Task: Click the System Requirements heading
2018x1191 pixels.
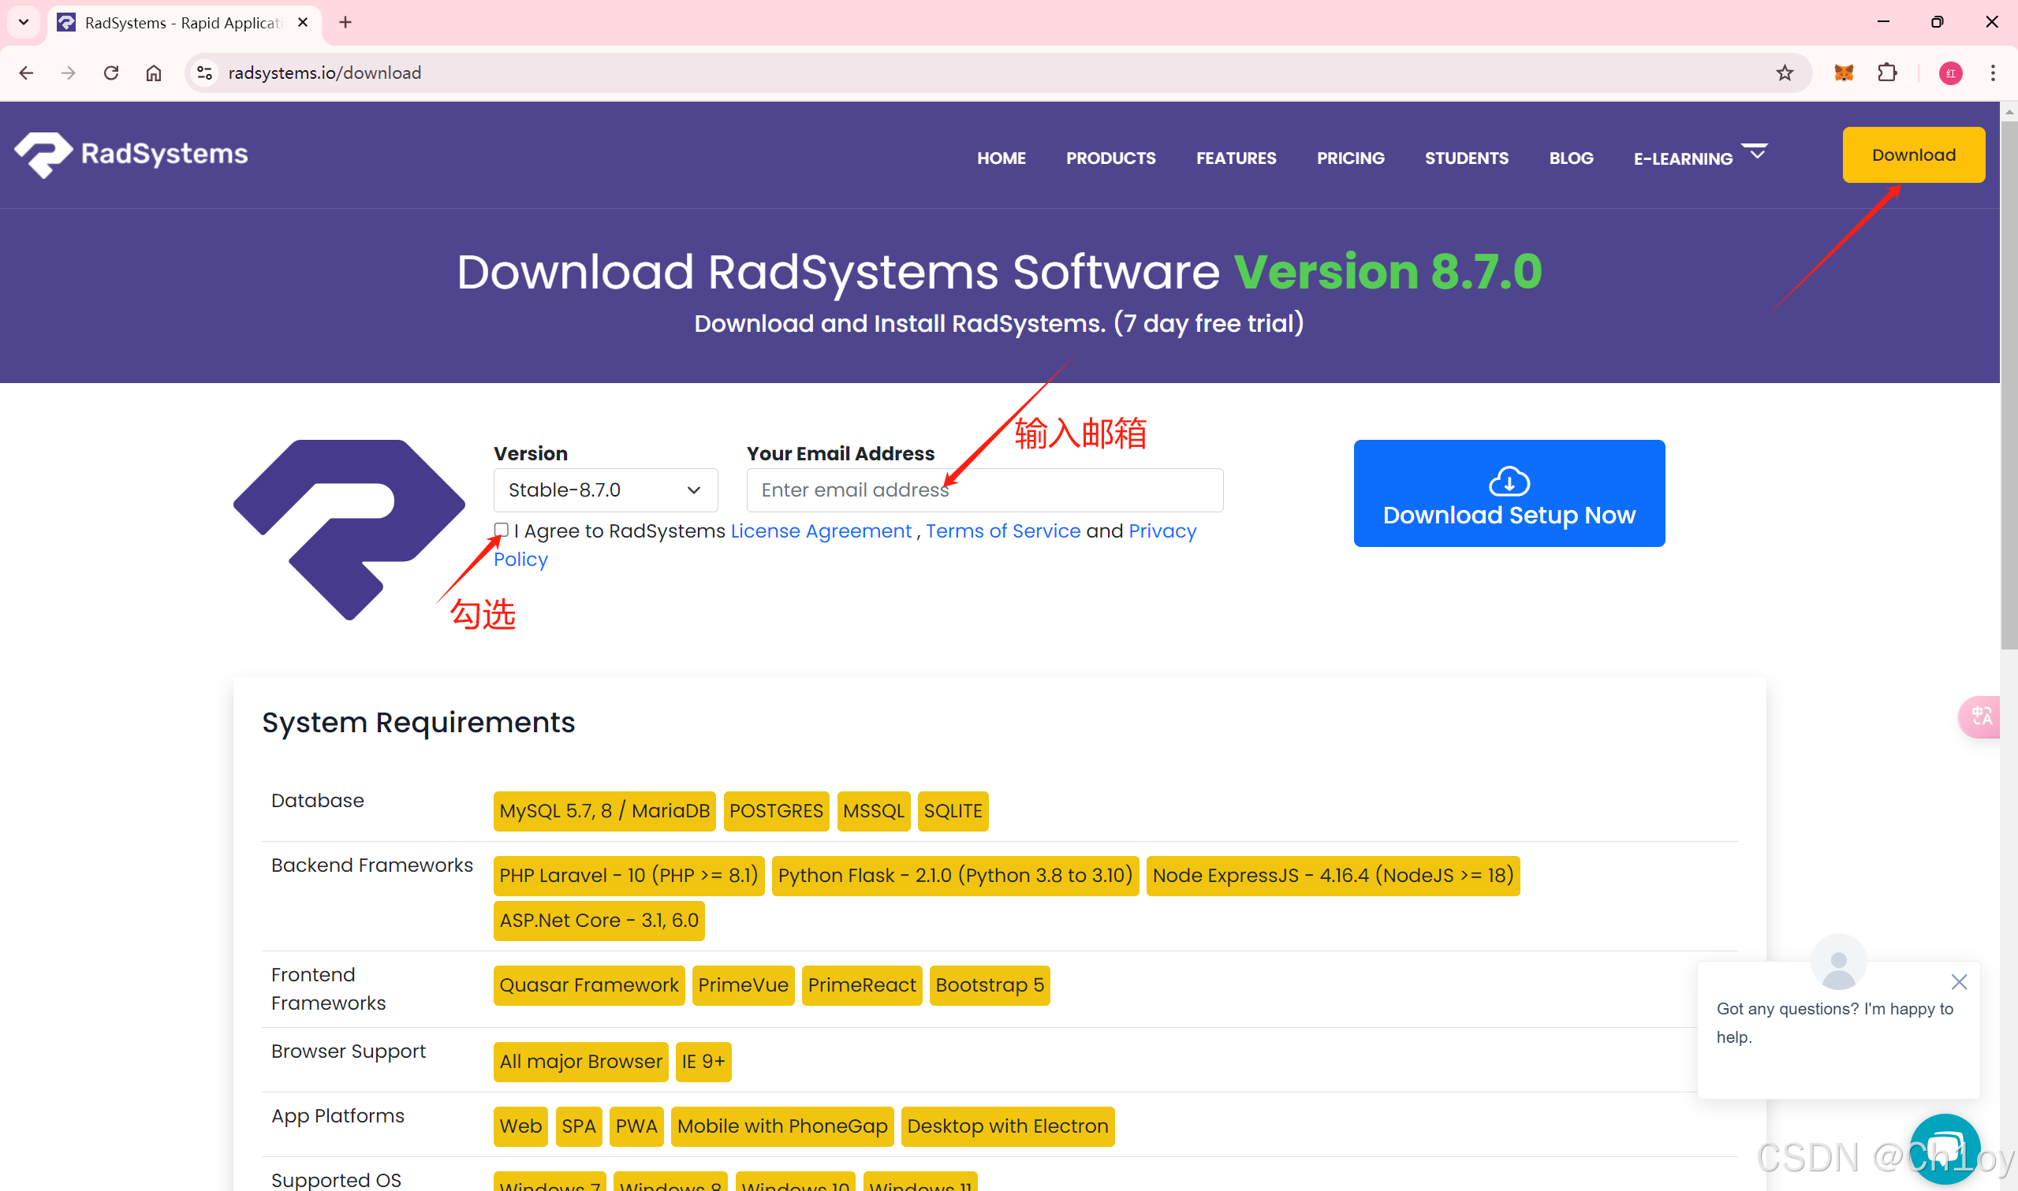Action: coord(418,723)
